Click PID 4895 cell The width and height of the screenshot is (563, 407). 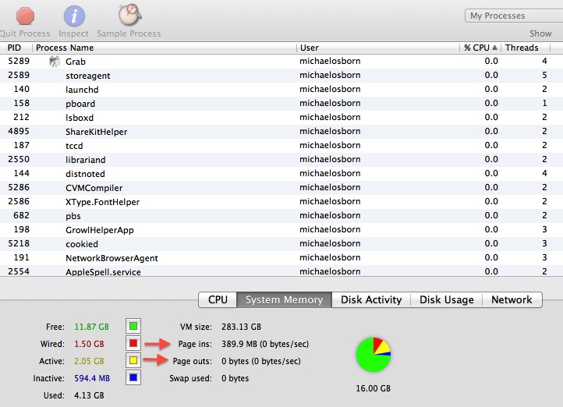pyautogui.click(x=19, y=131)
